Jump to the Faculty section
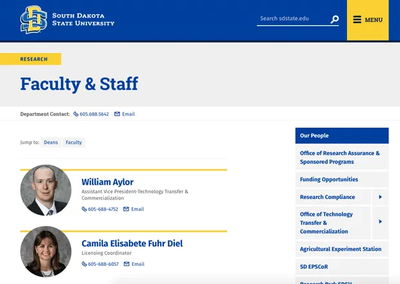400x284 pixels. pyautogui.click(x=74, y=142)
